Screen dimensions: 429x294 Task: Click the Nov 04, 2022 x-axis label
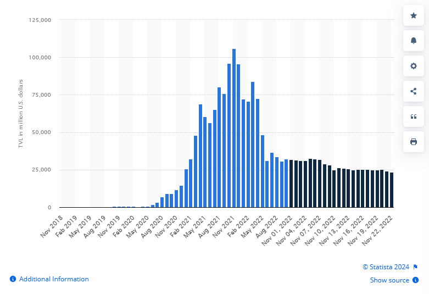click(291, 231)
